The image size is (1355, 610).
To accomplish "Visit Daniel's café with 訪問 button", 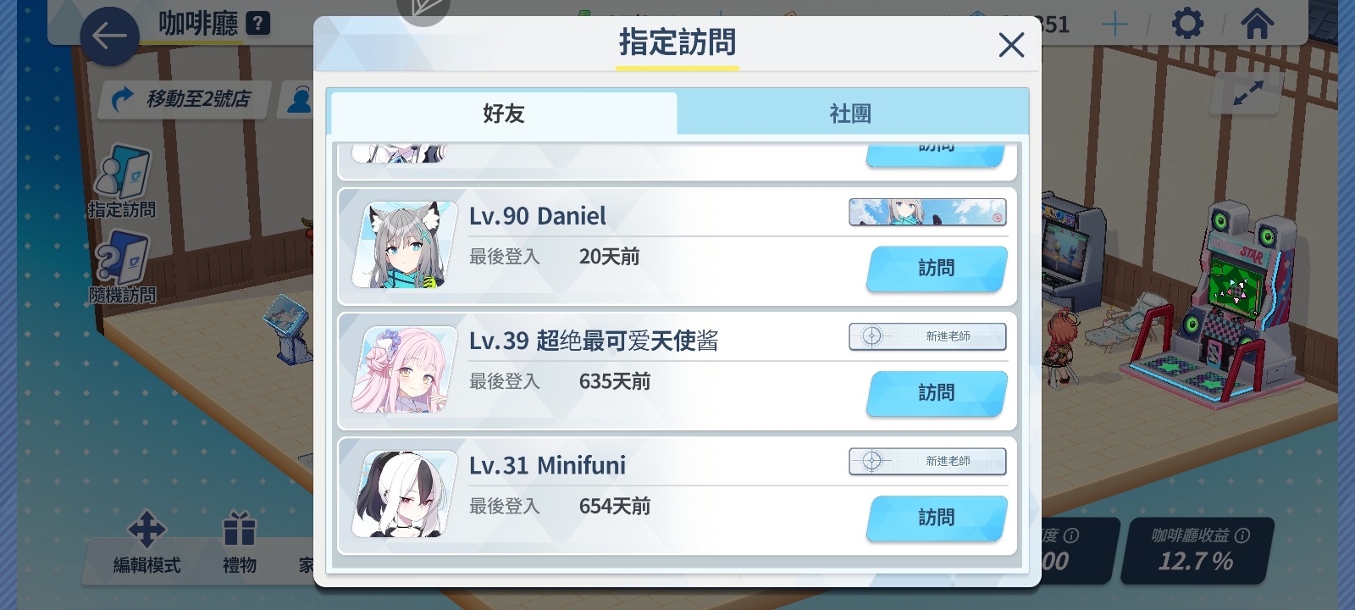I will [x=937, y=269].
